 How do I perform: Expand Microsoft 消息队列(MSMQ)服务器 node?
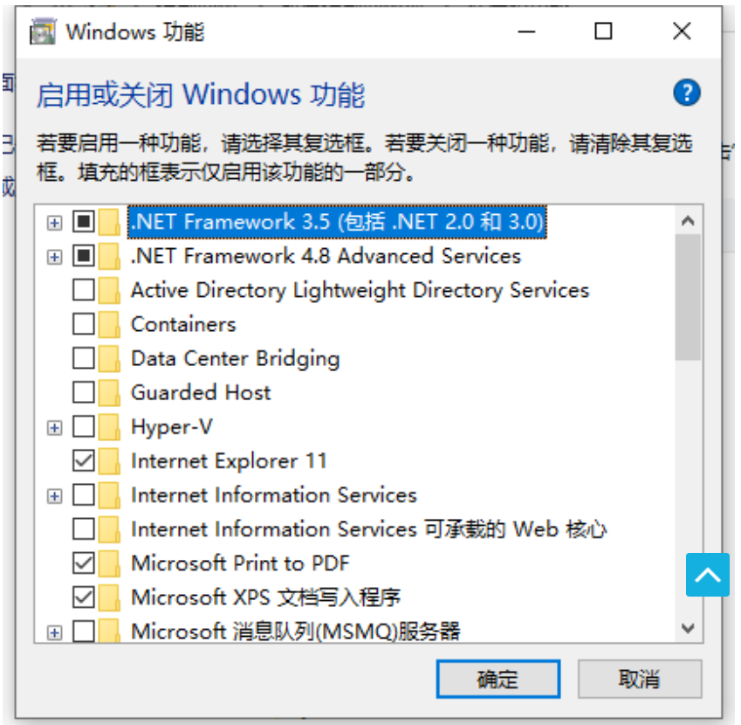point(55,632)
